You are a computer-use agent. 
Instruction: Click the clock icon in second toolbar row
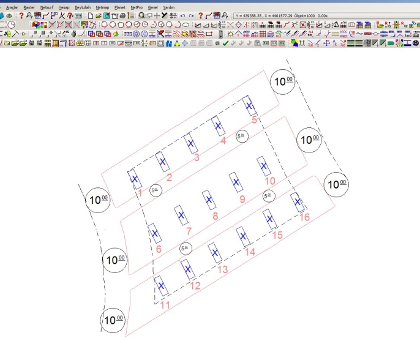point(11,24)
